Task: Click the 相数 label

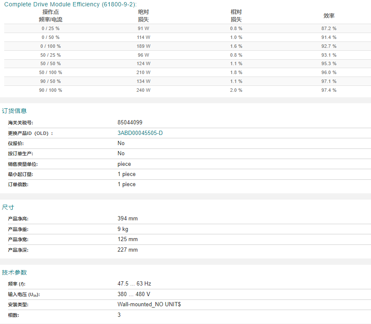Action: click(14, 315)
